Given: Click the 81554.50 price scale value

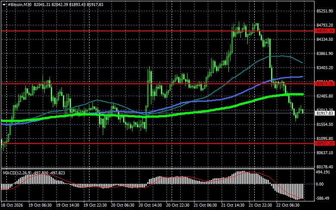Looking at the screenshot, I should tap(325, 124).
